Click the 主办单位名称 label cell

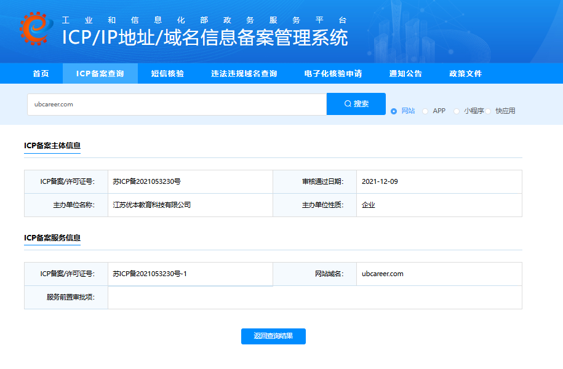(66, 205)
